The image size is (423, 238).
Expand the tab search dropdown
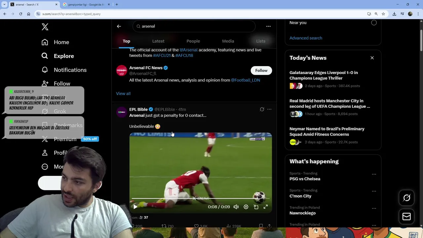click(x=4, y=5)
